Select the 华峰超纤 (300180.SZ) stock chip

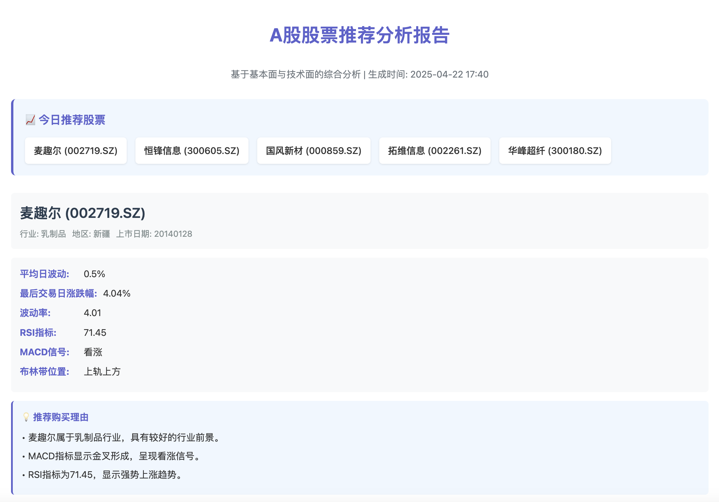pos(555,150)
